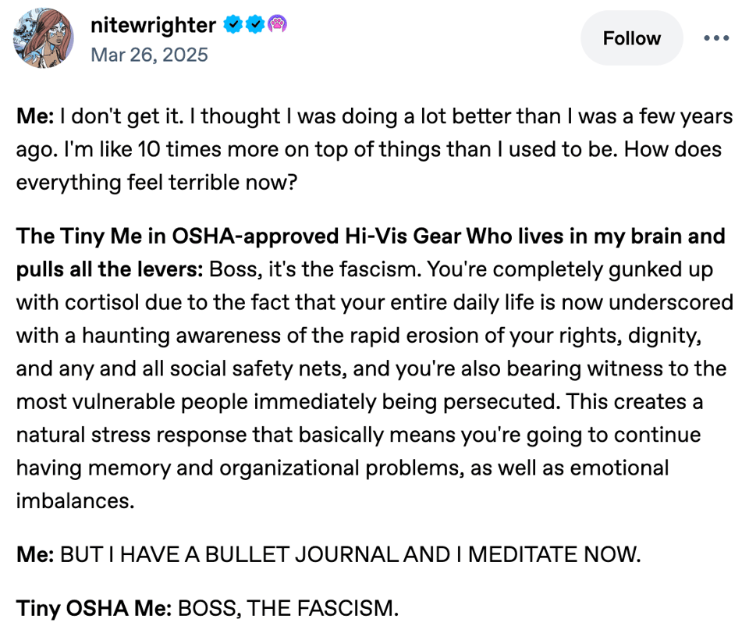Click the first blue checkmark badge
Viewport: 749px width, 644px height.
[232, 24]
